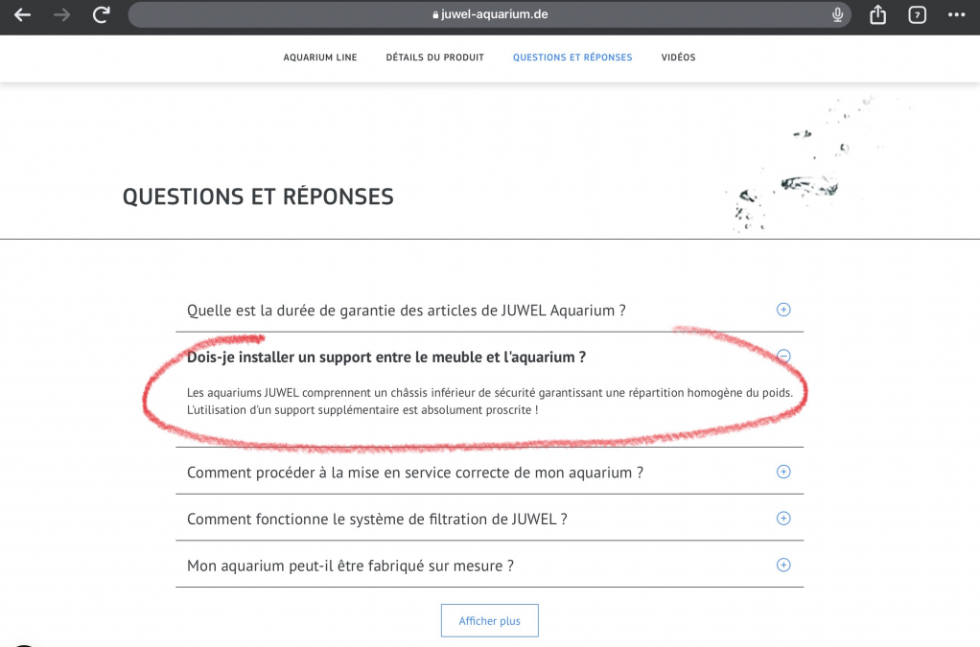Screen dimensions: 980x647
Task: Click the Afficher plus button
Action: click(489, 621)
